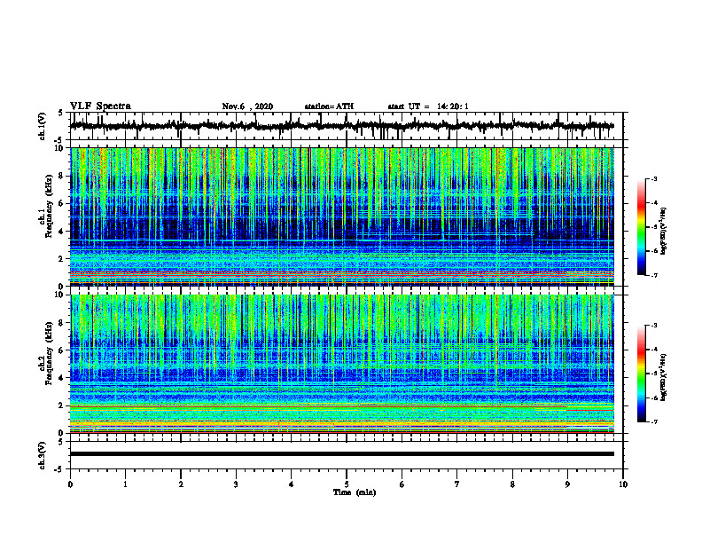Click the ch.1 frequency axis "6" tick label
The width and height of the screenshot is (702, 543).
pyautogui.click(x=62, y=204)
